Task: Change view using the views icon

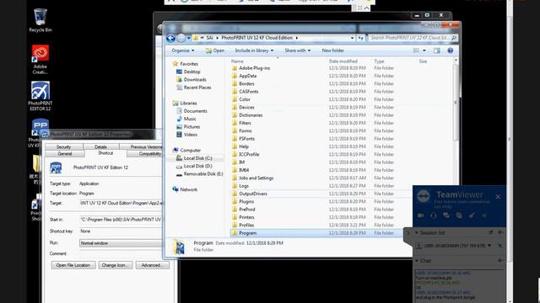Action: [416, 50]
